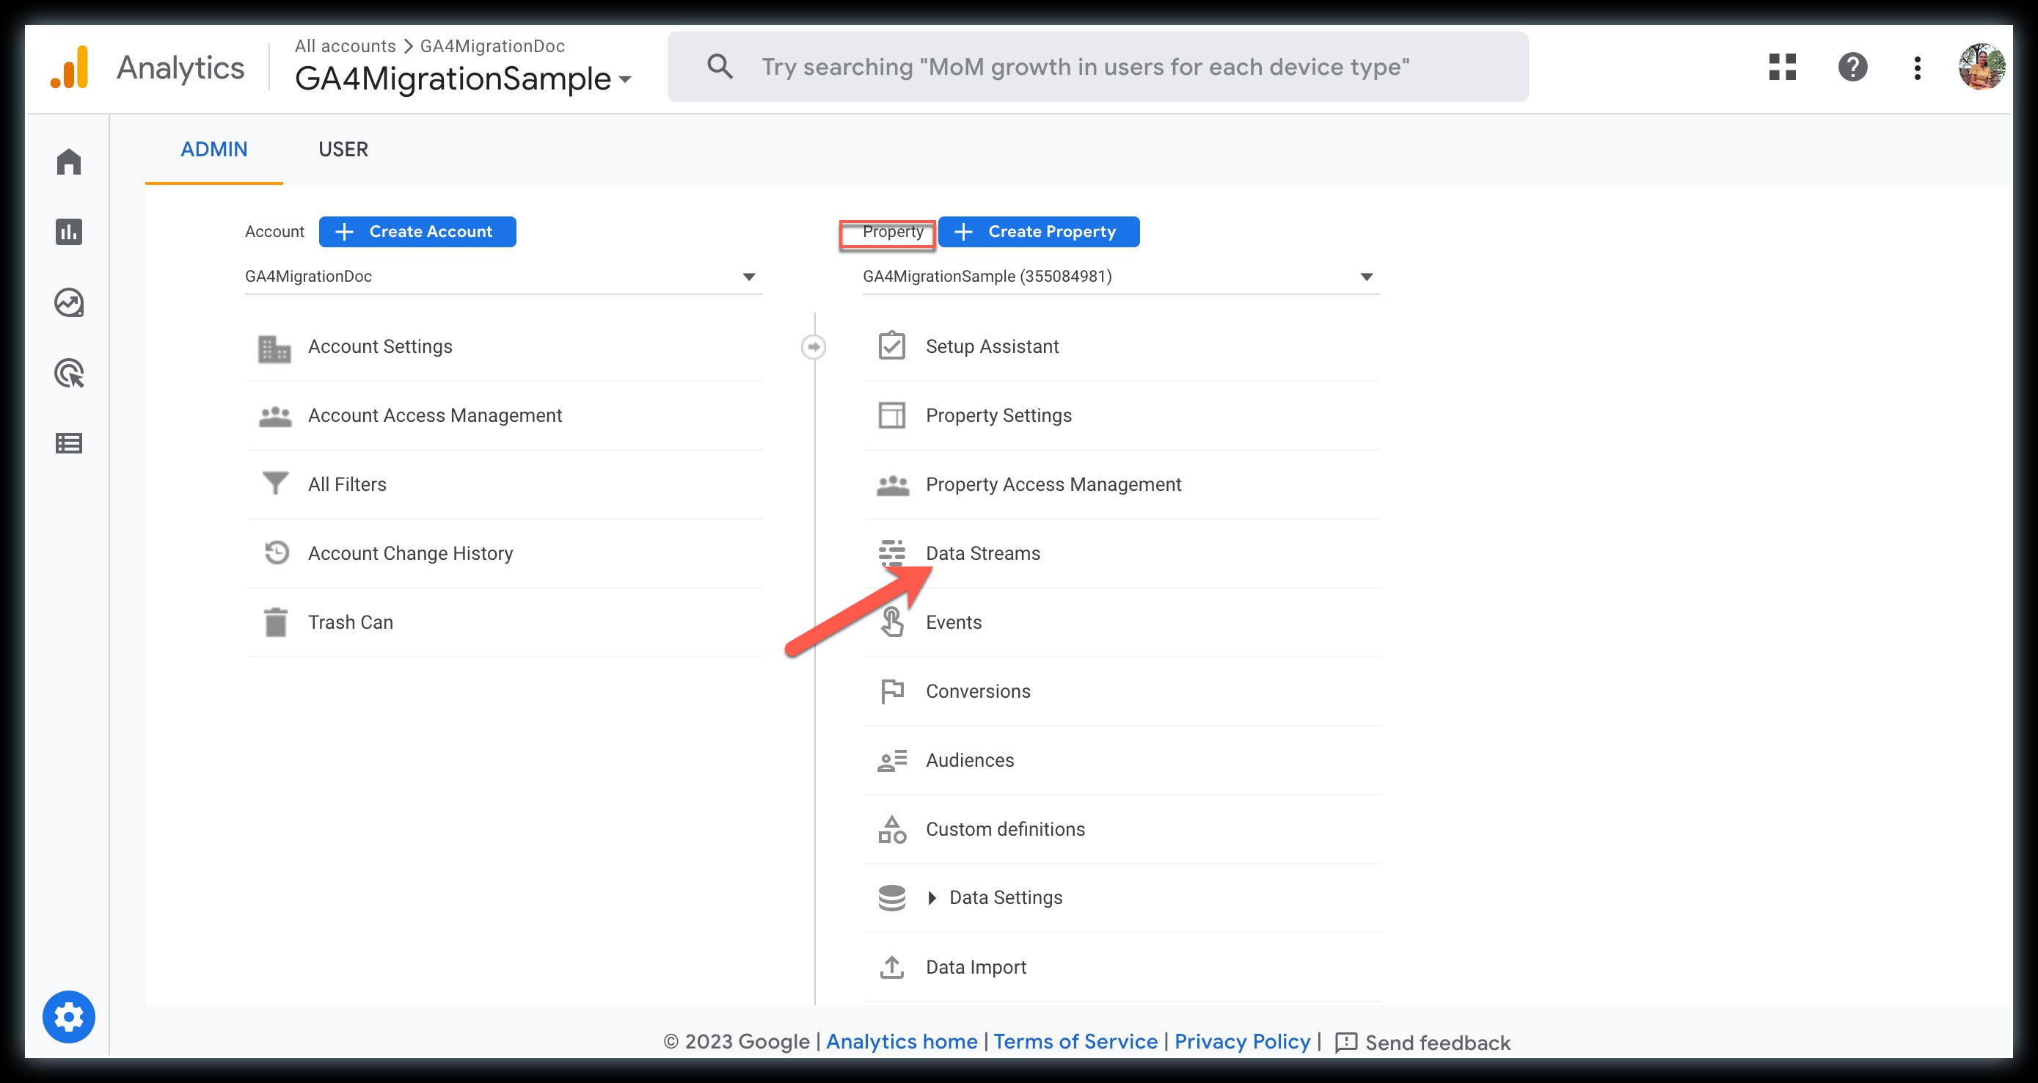Click the search magnifier icon
The width and height of the screenshot is (2038, 1083).
tap(719, 67)
